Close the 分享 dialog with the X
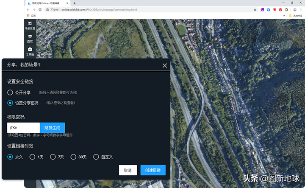Screen dimensions: 305x188 [x=164, y=66]
